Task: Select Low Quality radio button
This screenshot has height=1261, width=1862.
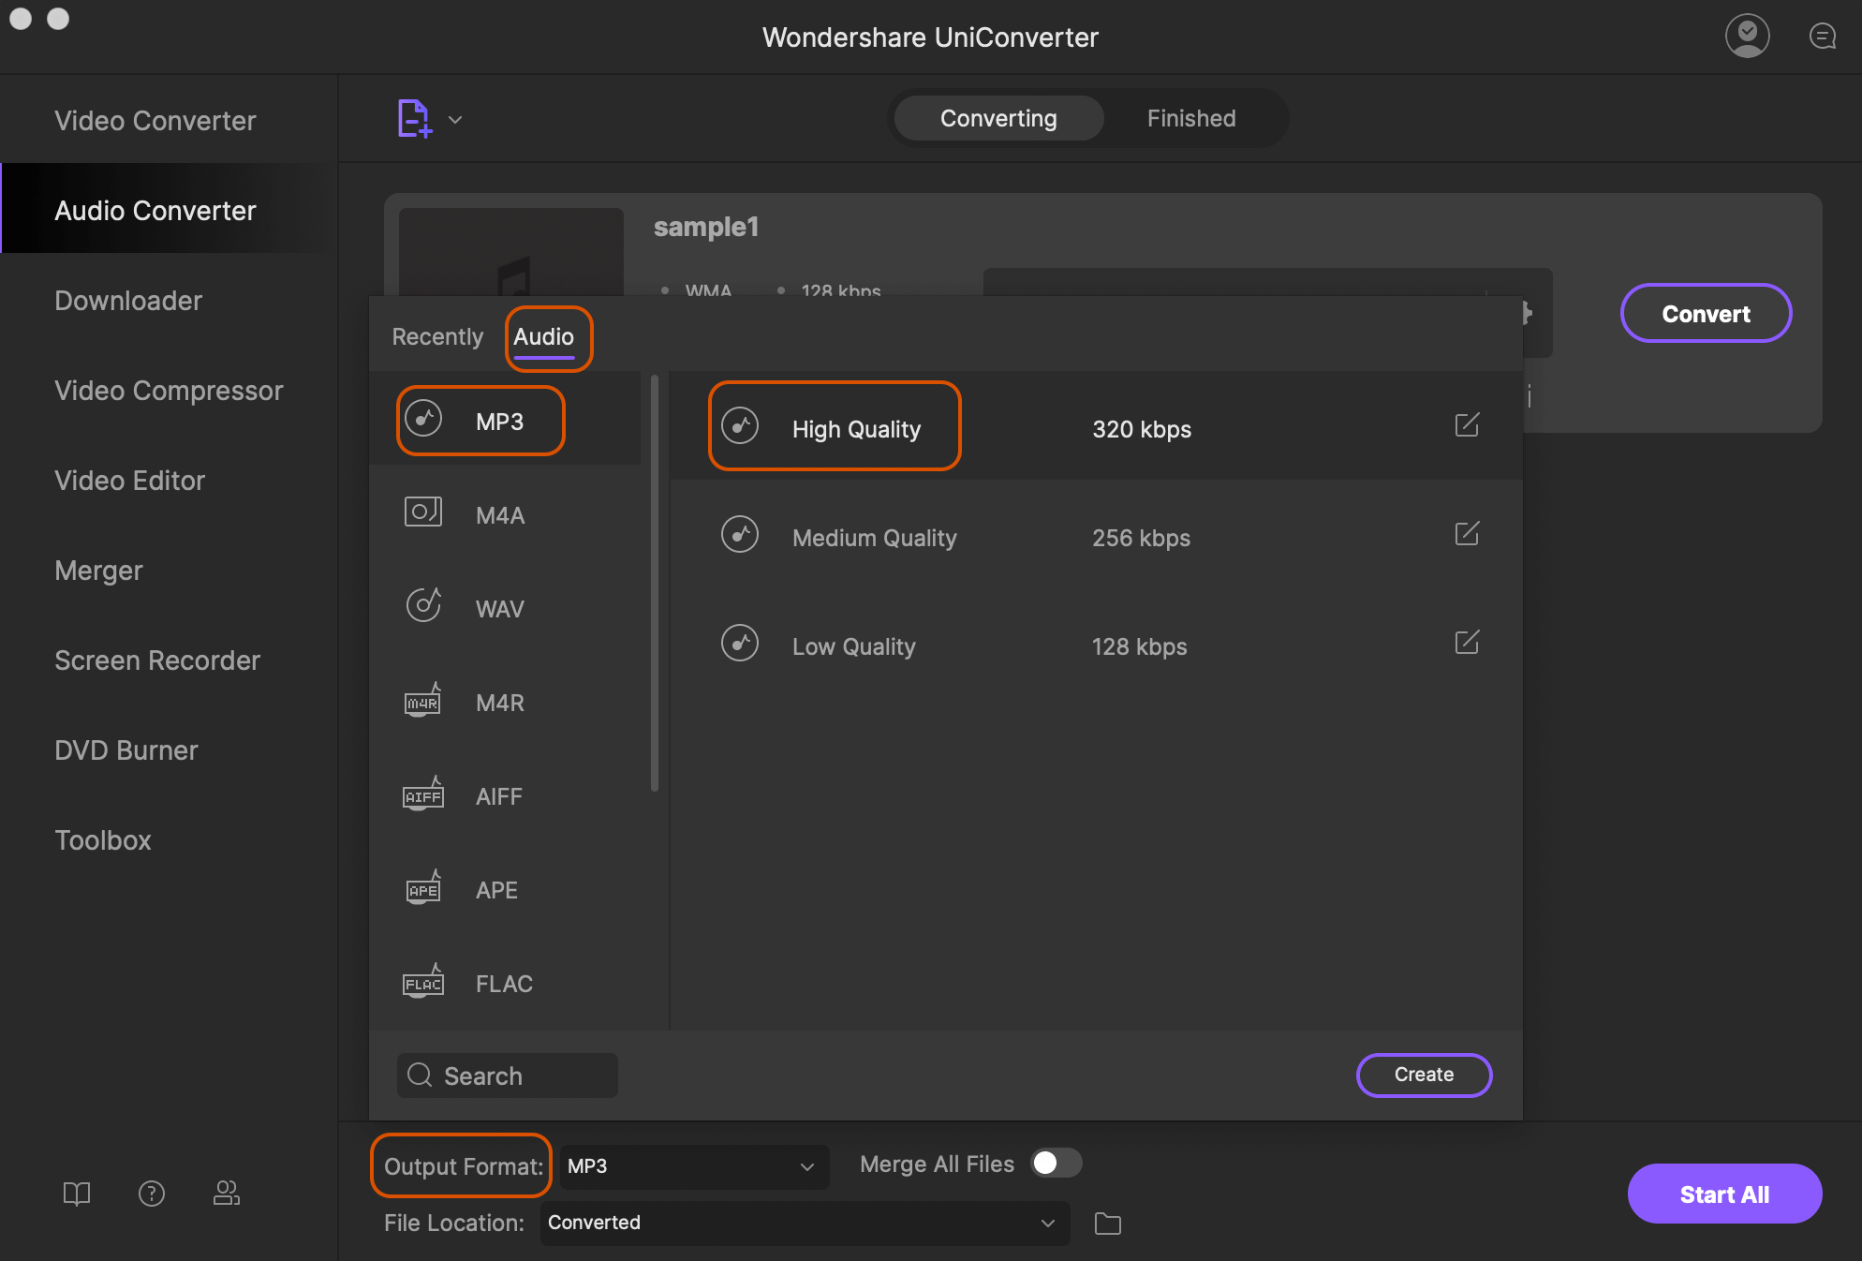Action: pos(741,646)
